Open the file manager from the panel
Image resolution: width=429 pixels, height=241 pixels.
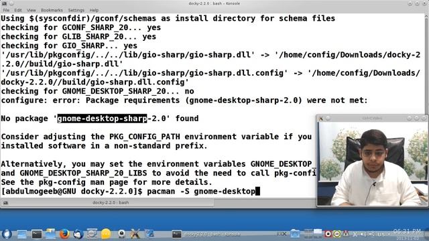50,234
